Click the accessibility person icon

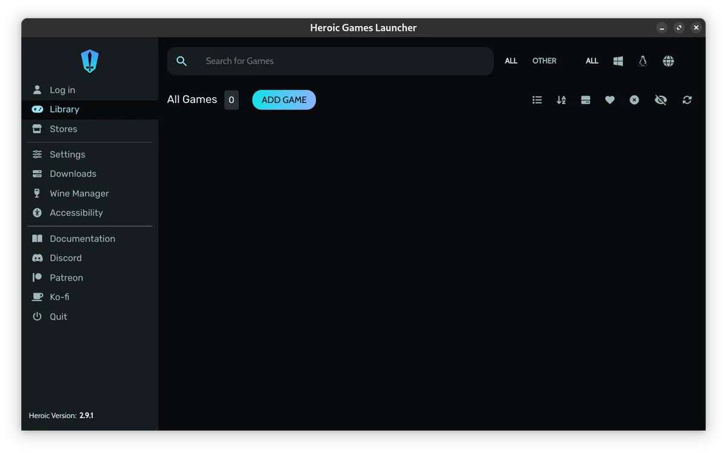point(38,213)
